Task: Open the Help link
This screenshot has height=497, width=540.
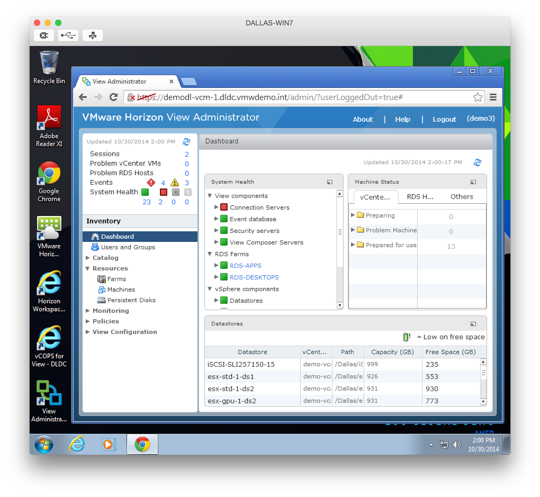Action: tap(403, 119)
